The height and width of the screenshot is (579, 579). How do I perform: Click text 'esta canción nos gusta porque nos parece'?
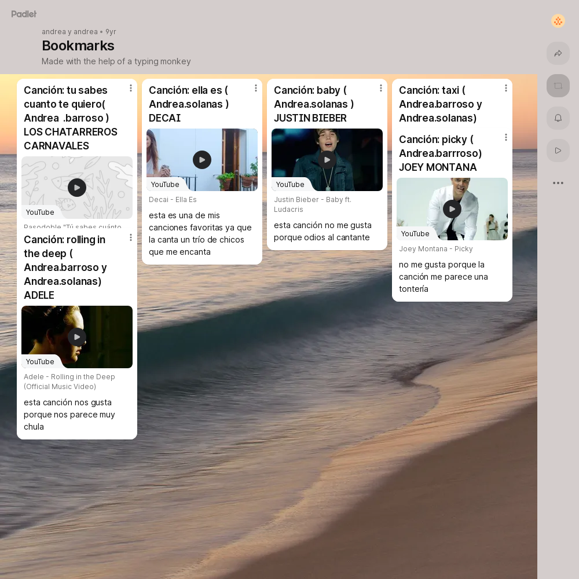coord(69,415)
